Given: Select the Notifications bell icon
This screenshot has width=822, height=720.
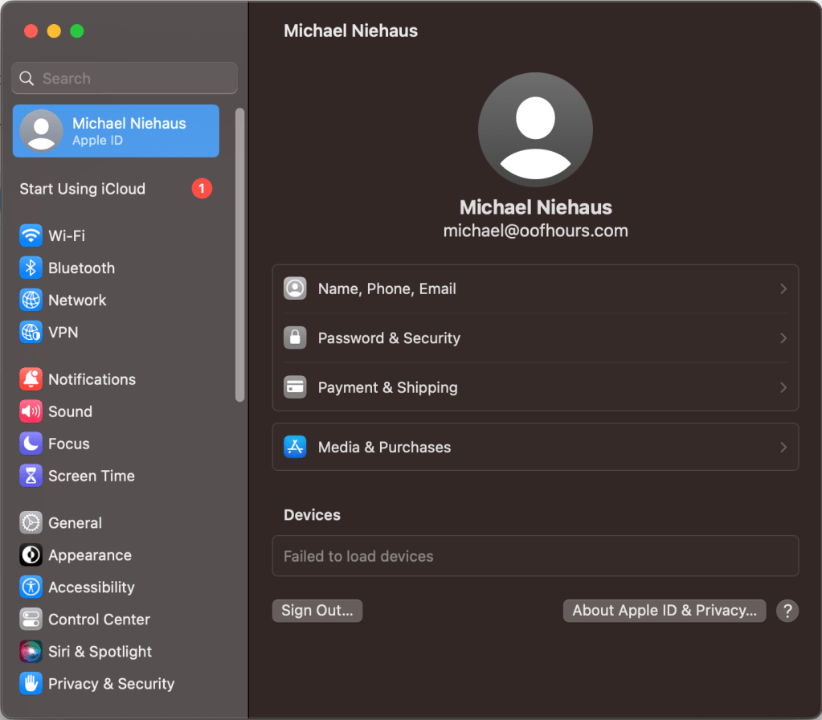Looking at the screenshot, I should click(31, 379).
